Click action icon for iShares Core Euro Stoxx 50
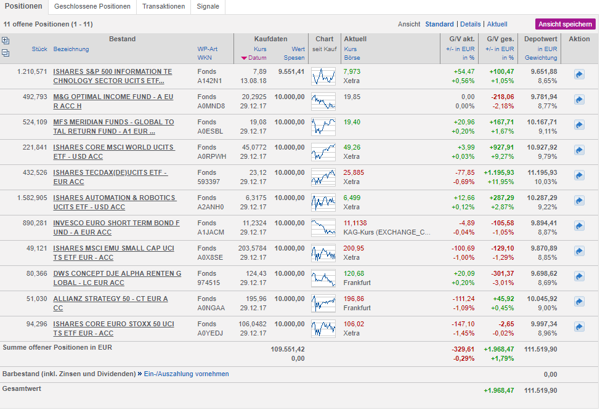This screenshot has width=600, height=410. point(579,326)
